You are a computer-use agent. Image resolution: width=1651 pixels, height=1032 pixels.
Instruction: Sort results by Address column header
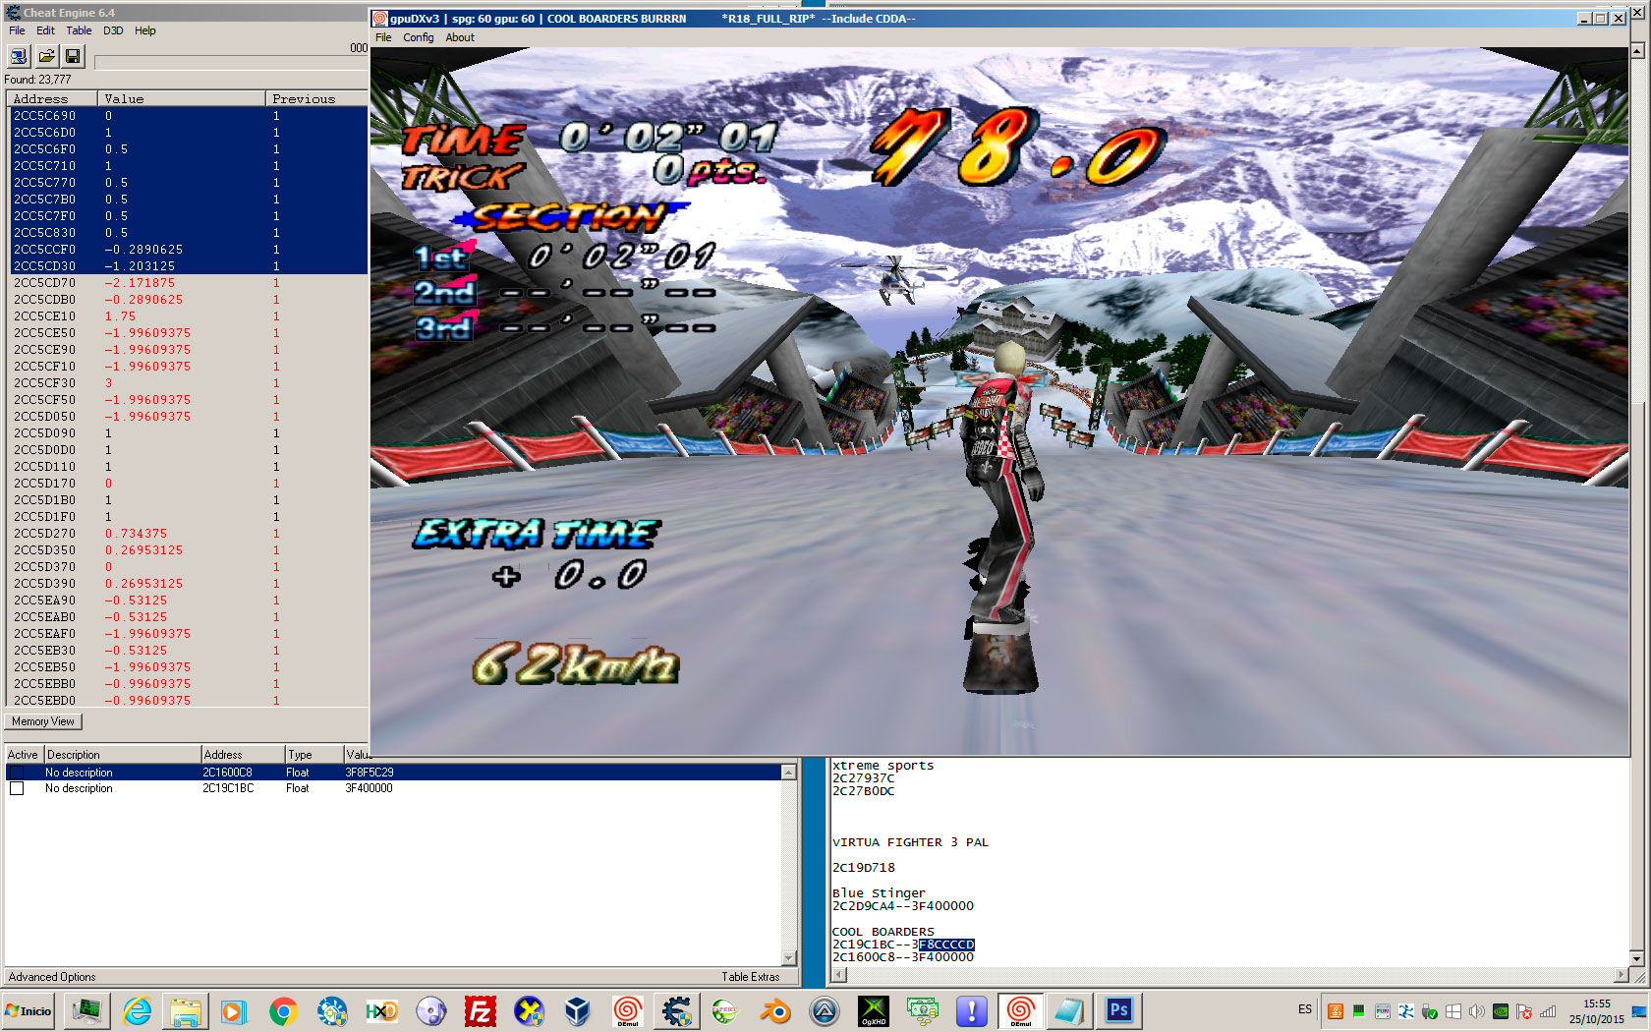point(53,98)
